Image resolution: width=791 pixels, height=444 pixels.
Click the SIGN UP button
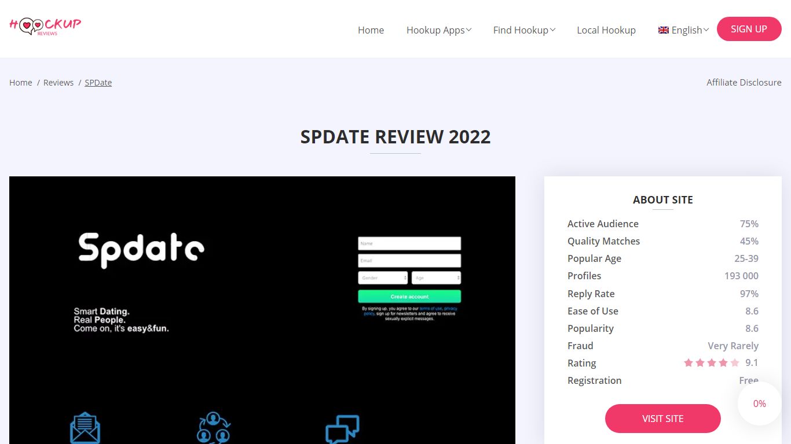pos(749,29)
